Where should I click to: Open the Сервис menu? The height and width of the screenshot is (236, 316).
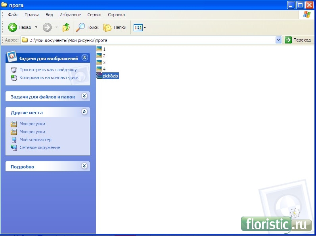point(94,15)
